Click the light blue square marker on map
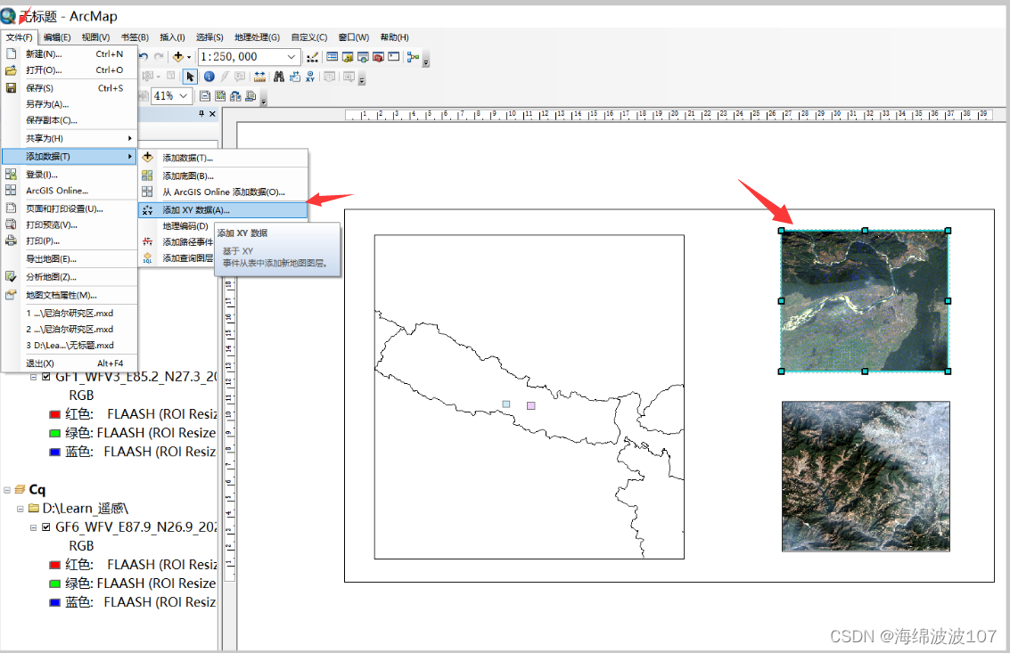1010x653 pixels. point(506,404)
